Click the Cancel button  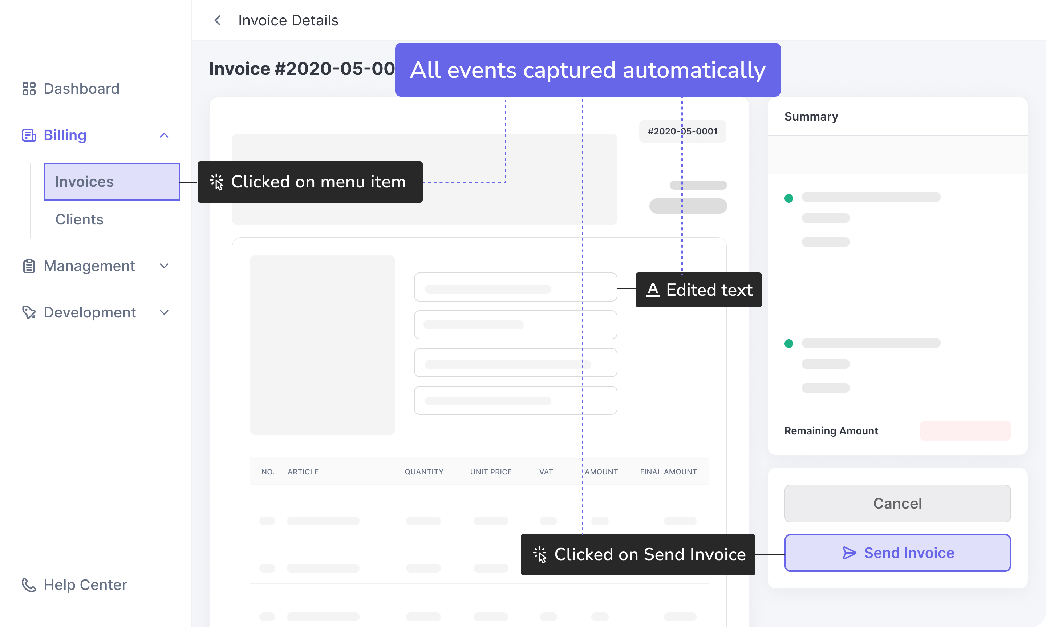[897, 503]
